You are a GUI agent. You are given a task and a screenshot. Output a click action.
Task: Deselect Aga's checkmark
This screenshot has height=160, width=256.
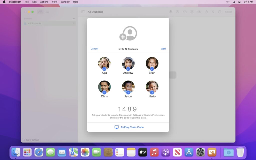tap(104, 69)
